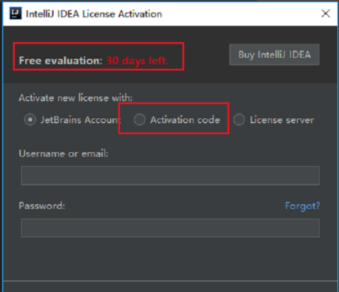
Task: Click the 'Activation code' option label text
Action: (x=185, y=120)
